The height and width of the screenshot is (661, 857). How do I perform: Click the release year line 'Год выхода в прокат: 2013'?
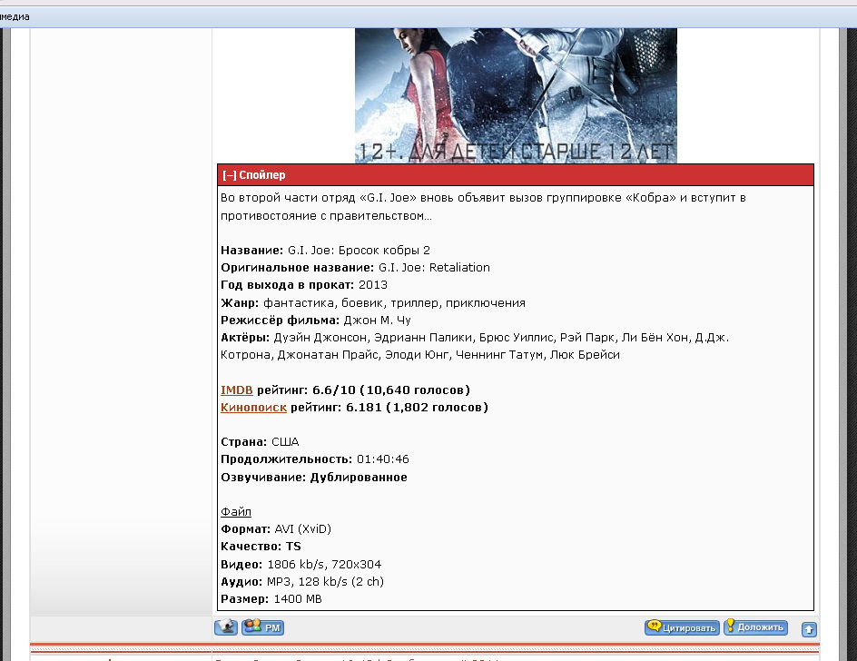pyautogui.click(x=304, y=285)
